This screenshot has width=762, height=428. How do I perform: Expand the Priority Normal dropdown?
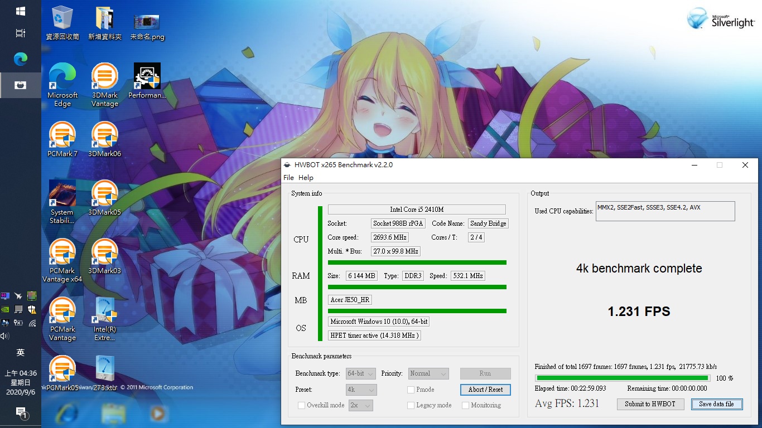click(x=428, y=373)
